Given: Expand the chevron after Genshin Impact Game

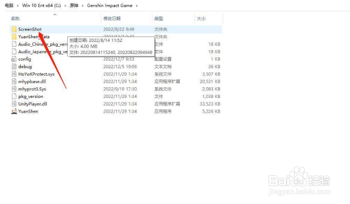Looking at the screenshot, I should coord(137,6).
